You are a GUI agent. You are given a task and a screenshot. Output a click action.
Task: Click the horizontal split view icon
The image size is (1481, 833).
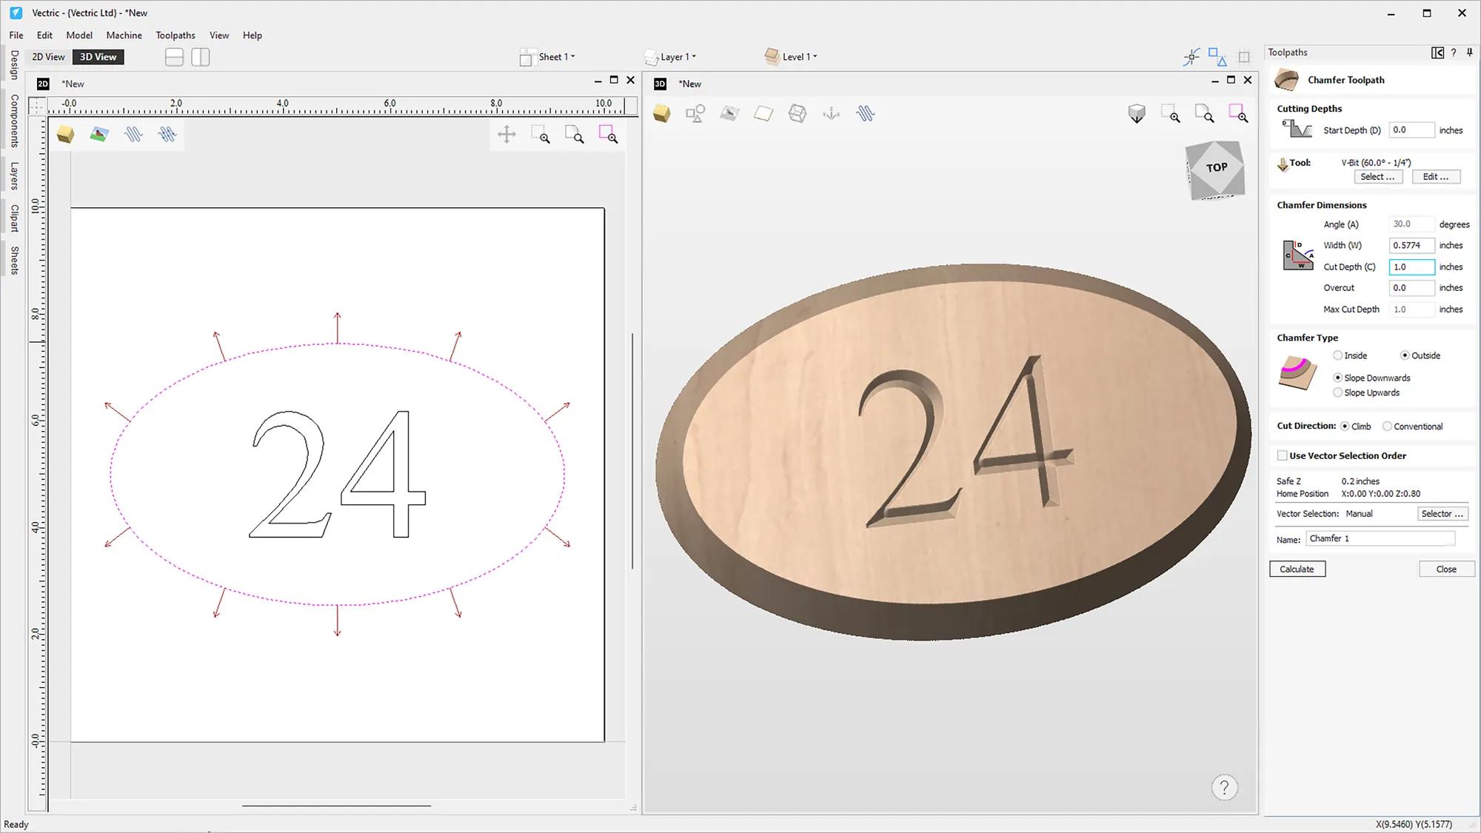[174, 57]
